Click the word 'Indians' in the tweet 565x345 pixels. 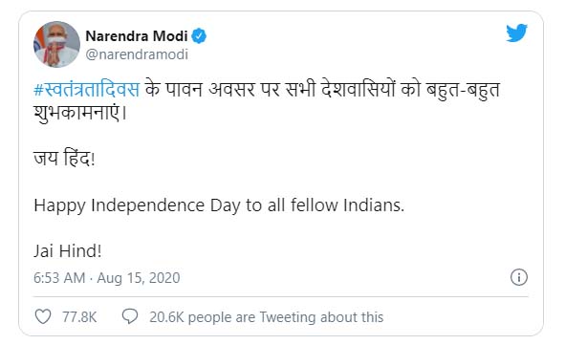pyautogui.click(x=374, y=205)
